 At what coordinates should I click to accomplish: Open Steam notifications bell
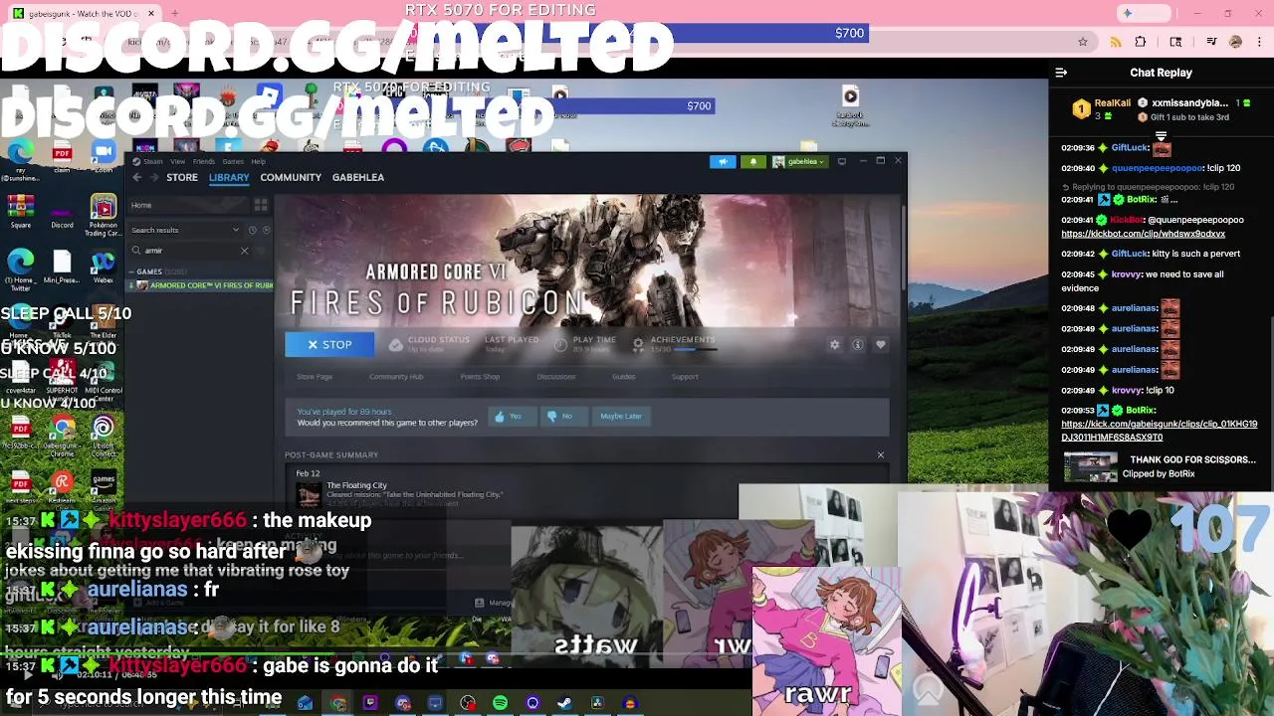tap(753, 161)
